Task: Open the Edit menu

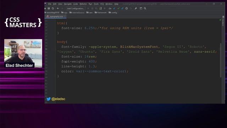Action: [x=55, y=4]
